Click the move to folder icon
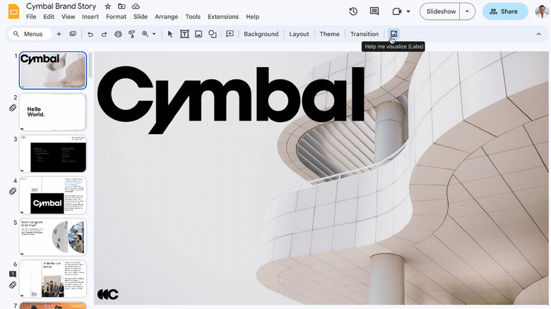The height and width of the screenshot is (309, 551). [122, 6]
